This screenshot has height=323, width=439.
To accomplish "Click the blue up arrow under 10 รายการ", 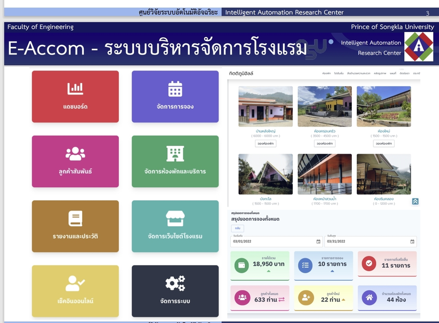I will [x=332, y=271].
